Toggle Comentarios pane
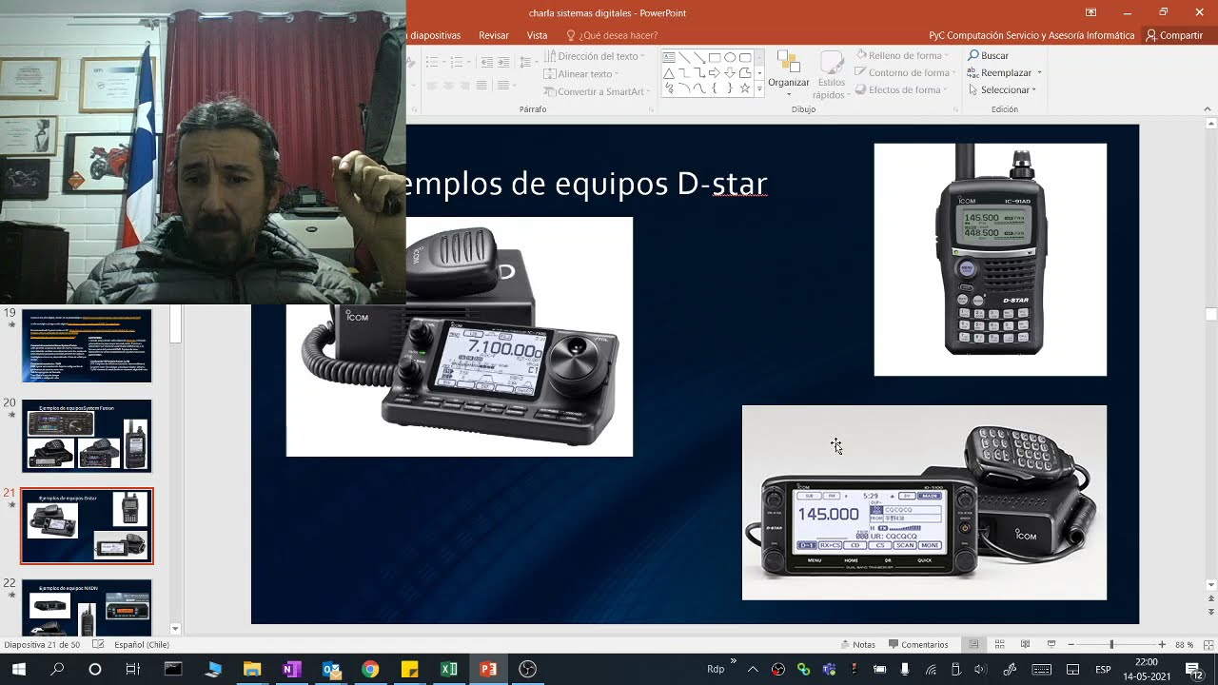This screenshot has width=1218, height=685. click(918, 644)
